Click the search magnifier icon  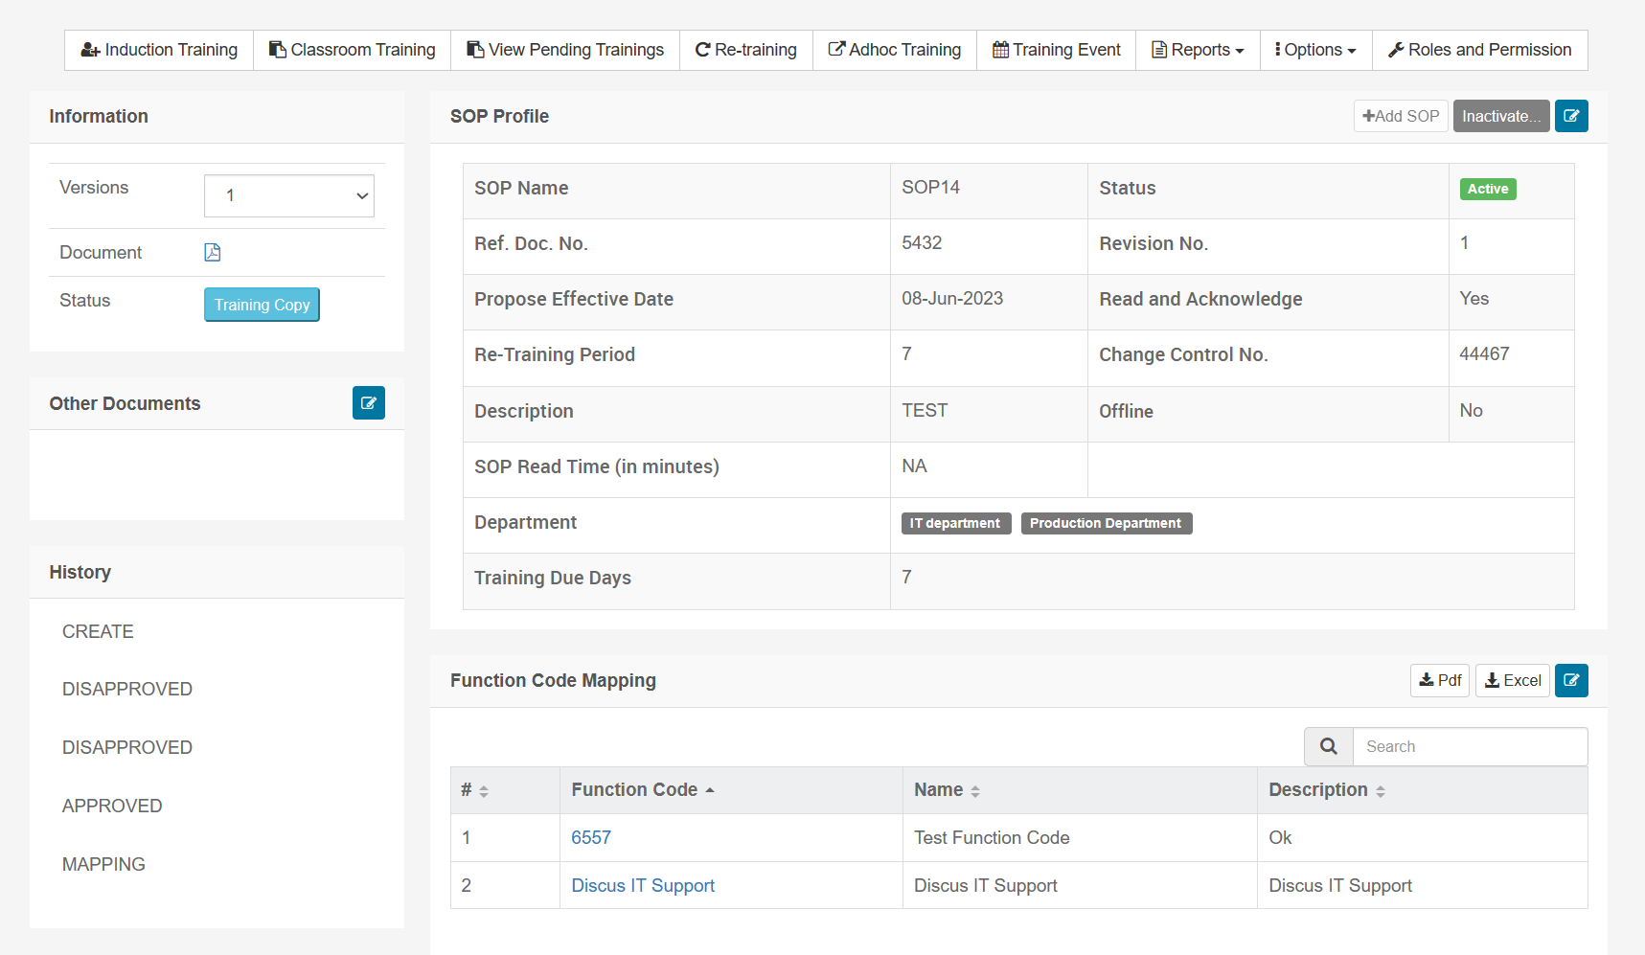[x=1329, y=746]
